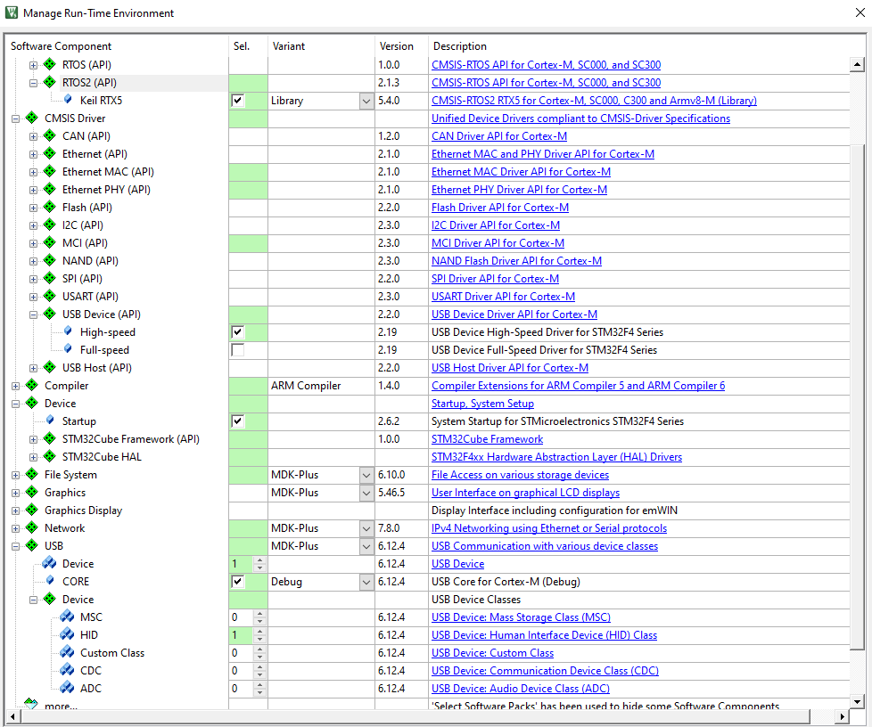Expand the Graphics tree node
Screen dimensions: 872x727
[x=15, y=493]
